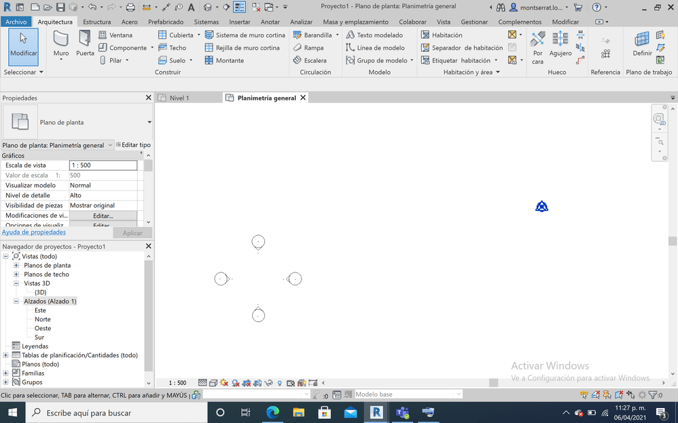Select Separador de habitación tool
Screen dimensions: 678x423
pyautogui.click(x=462, y=47)
